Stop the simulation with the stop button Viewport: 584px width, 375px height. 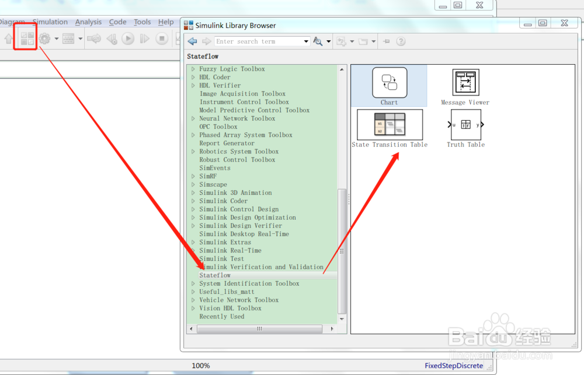click(x=162, y=38)
